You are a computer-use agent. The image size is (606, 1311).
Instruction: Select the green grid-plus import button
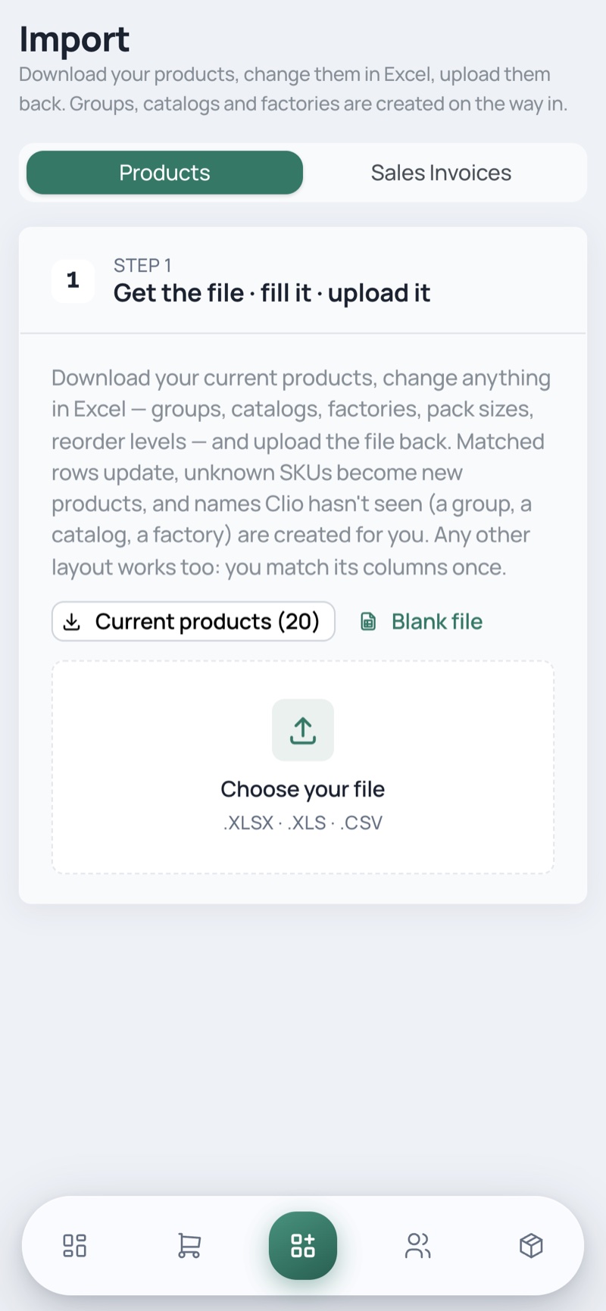pos(303,1245)
